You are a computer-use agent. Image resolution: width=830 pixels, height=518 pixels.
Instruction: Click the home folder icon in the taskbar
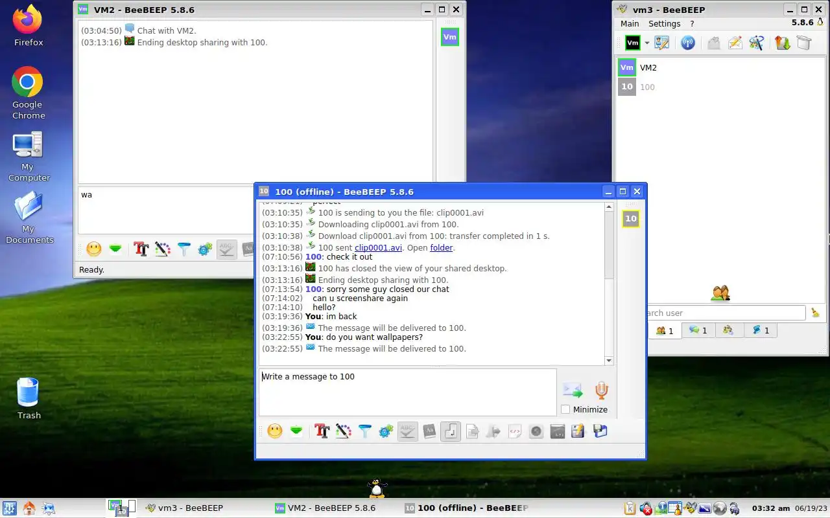point(29,508)
